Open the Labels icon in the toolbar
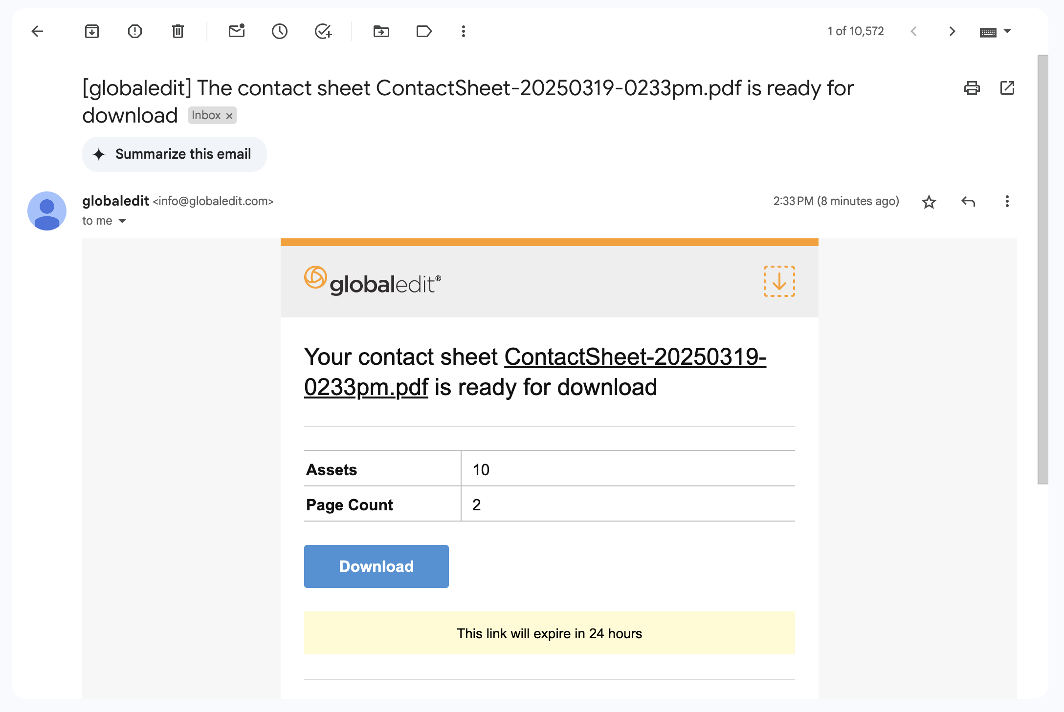The image size is (1064, 712). [424, 31]
